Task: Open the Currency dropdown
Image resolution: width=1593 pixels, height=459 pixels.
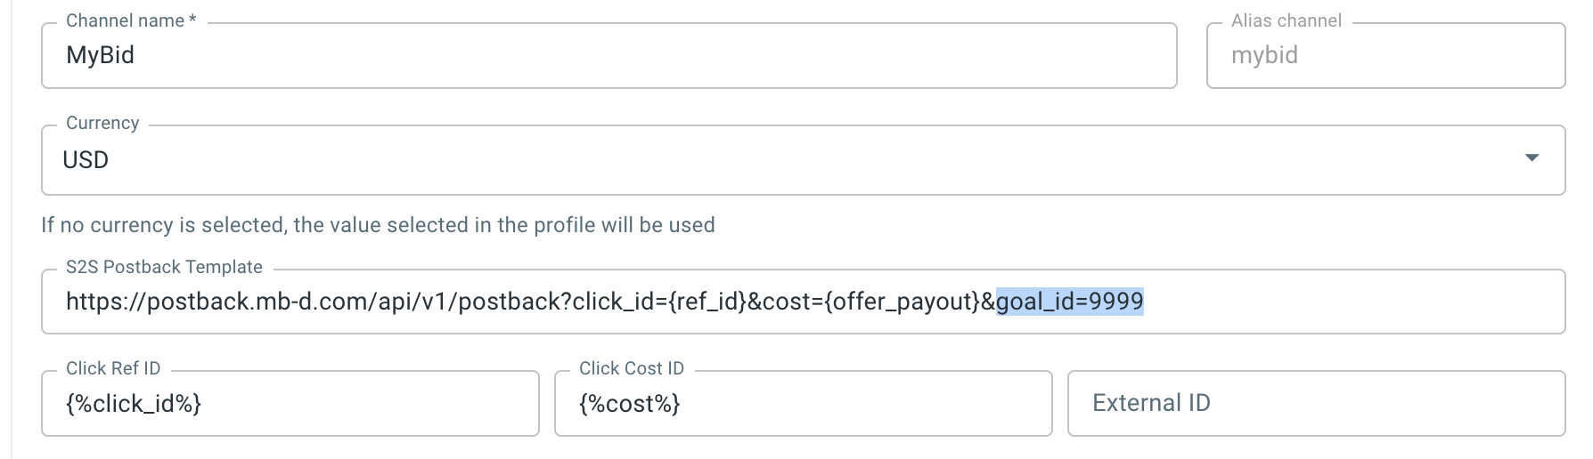Action: point(802,160)
